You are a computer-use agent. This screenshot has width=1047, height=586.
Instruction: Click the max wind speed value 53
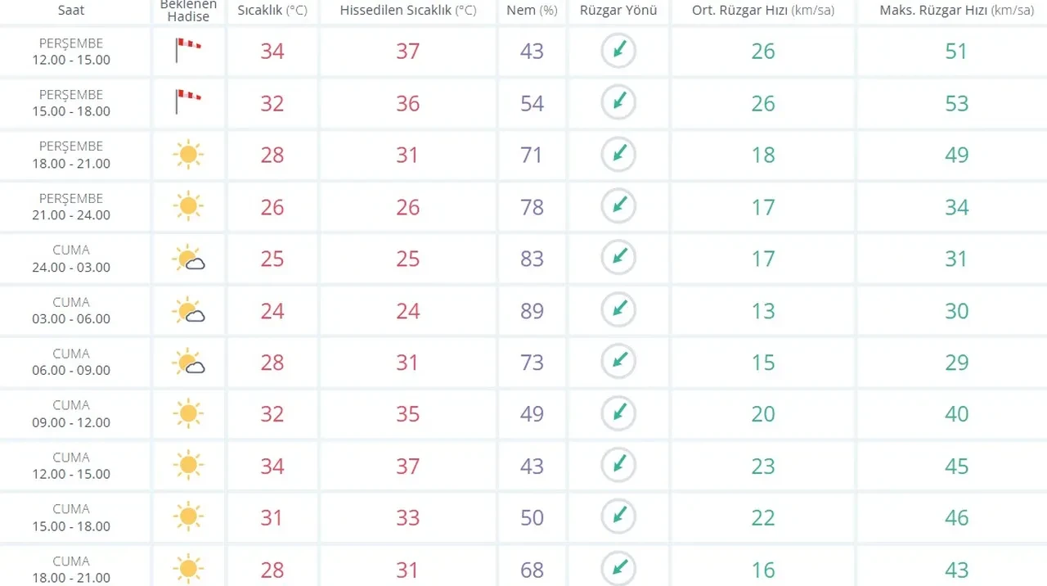956,103
